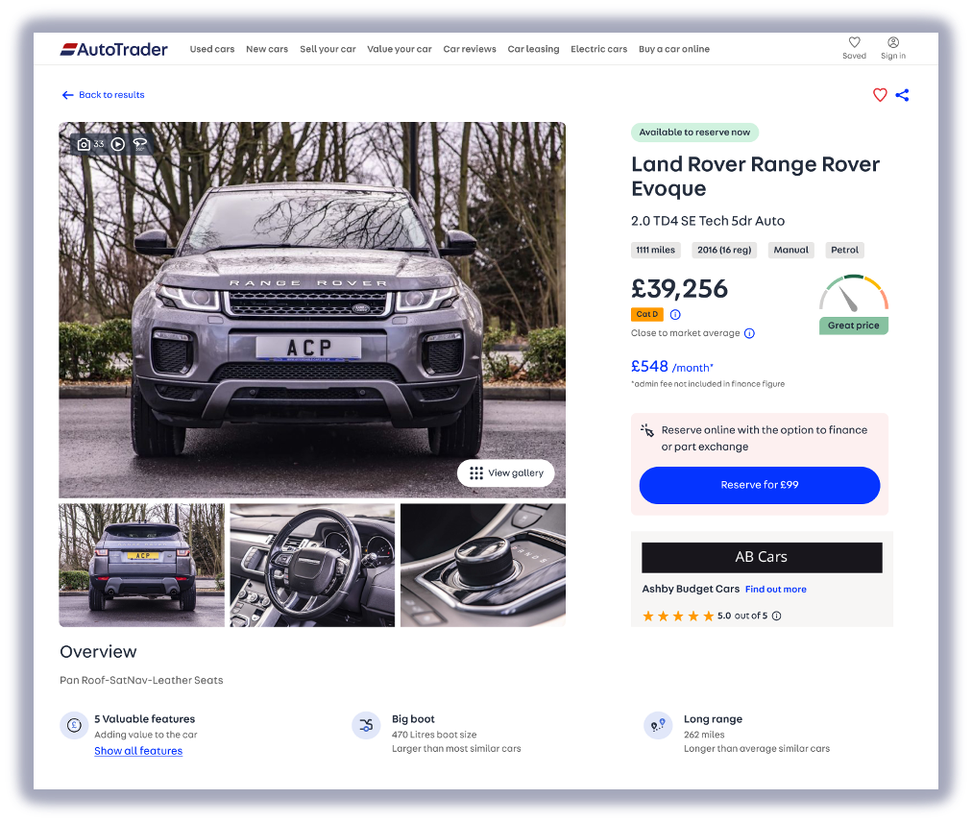Click the 2016 (16 reg) tag
Viewport: 972px width, 822px height.
[724, 250]
